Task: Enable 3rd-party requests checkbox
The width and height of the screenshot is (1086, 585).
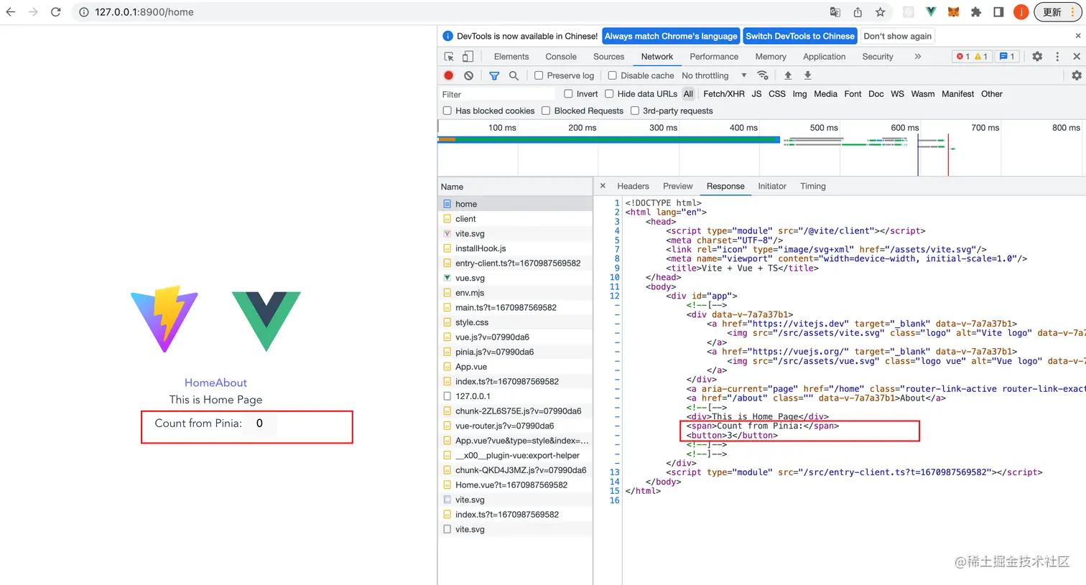Action: coord(635,111)
